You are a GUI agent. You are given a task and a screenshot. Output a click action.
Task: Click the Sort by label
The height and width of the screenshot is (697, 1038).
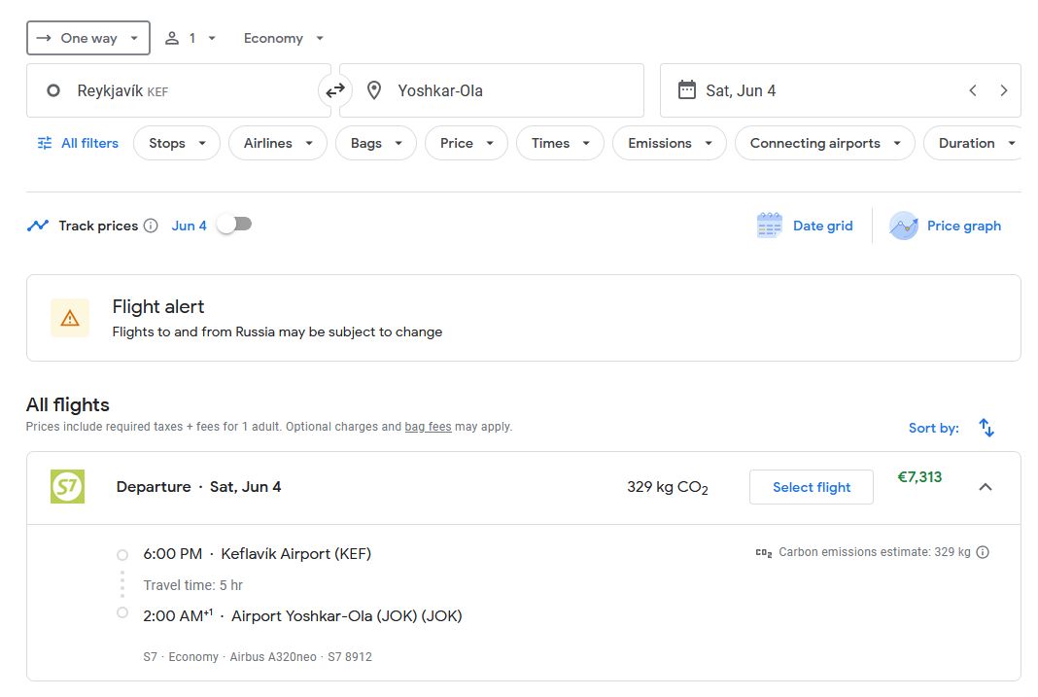pos(933,429)
